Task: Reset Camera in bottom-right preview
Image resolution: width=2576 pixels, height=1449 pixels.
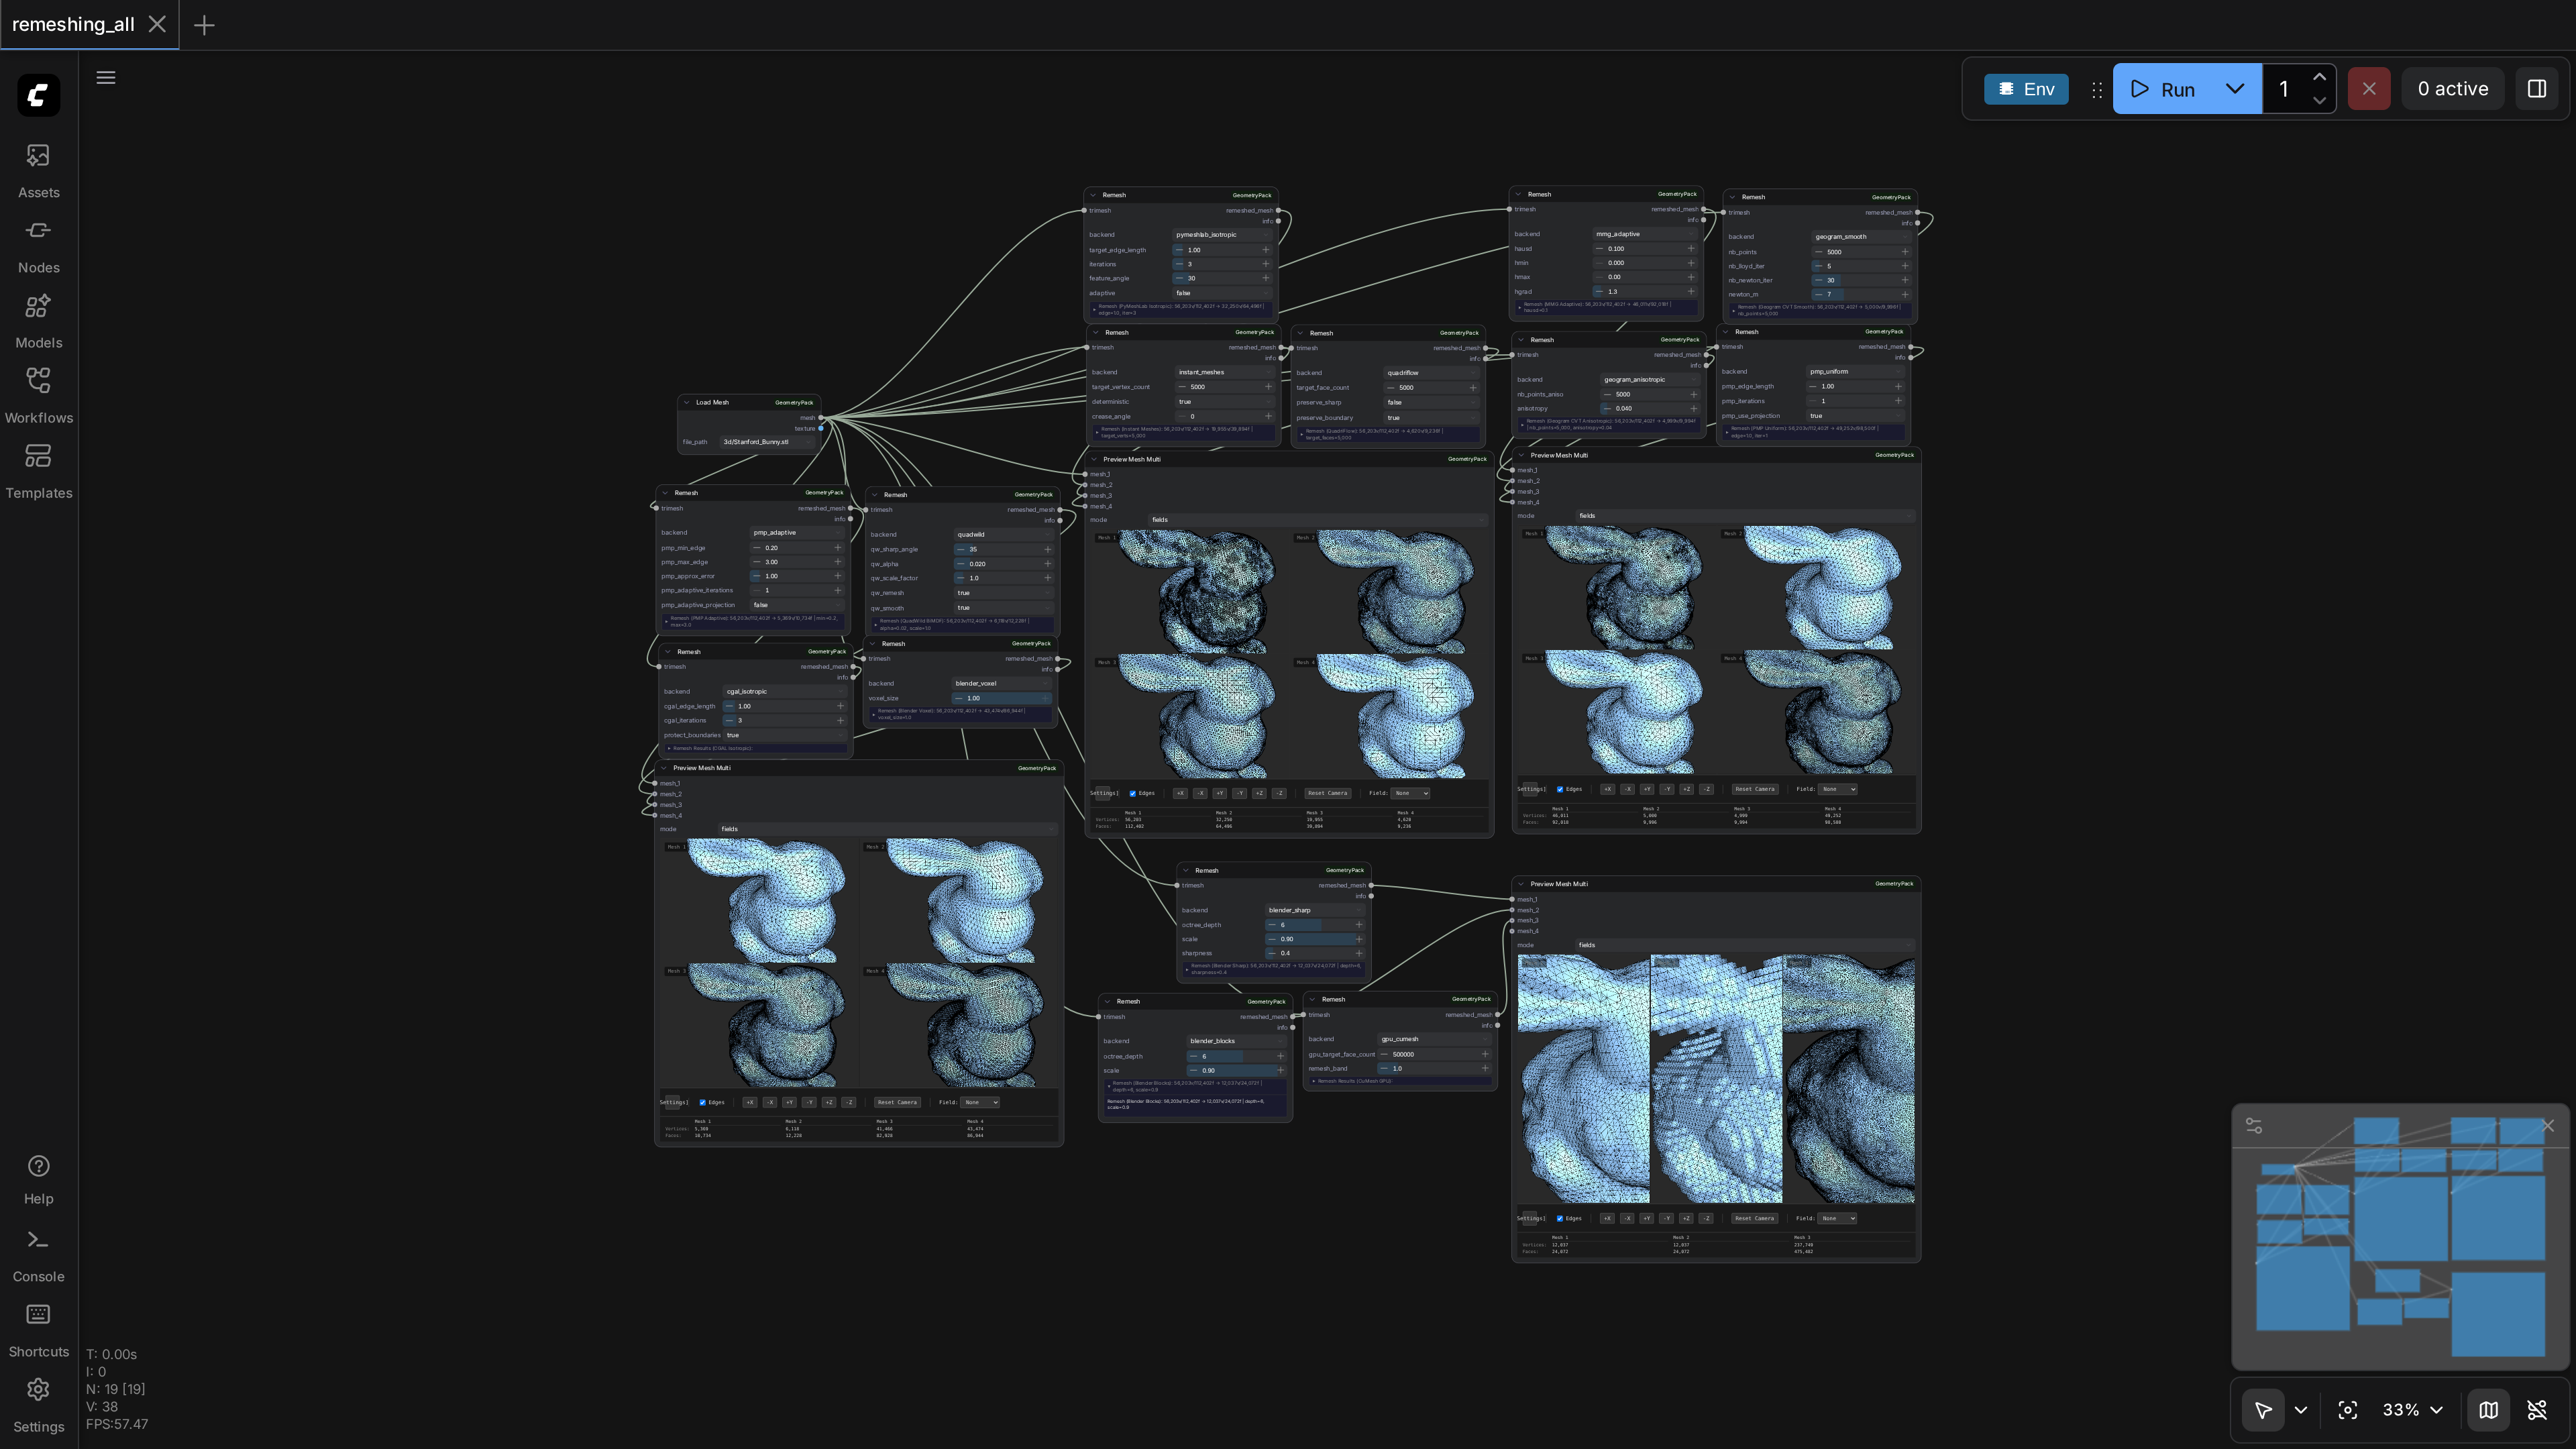Action: pyautogui.click(x=1755, y=1218)
